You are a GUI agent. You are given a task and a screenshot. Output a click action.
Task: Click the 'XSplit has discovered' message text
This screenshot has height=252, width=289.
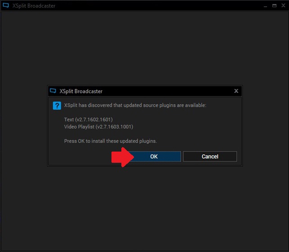tap(135, 105)
